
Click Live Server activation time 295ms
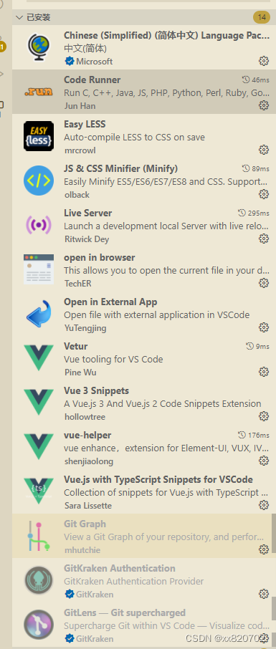click(254, 213)
